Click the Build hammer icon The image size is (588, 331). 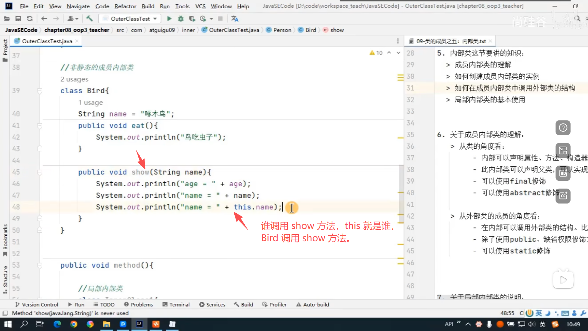point(89,19)
